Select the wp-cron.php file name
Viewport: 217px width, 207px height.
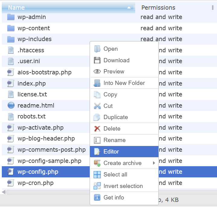[x=36, y=183]
